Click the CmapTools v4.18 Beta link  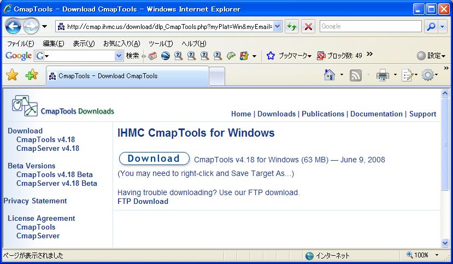pos(55,174)
